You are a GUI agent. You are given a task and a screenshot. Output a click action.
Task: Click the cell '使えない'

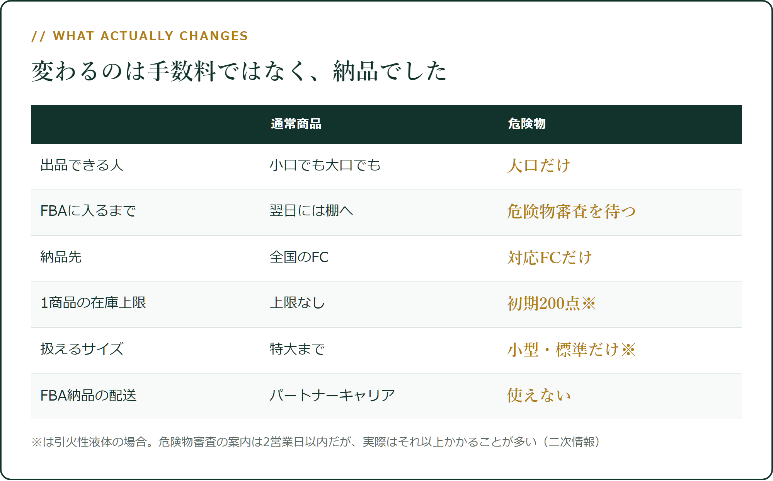tap(539, 396)
